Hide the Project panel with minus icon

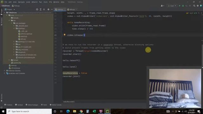52,9
